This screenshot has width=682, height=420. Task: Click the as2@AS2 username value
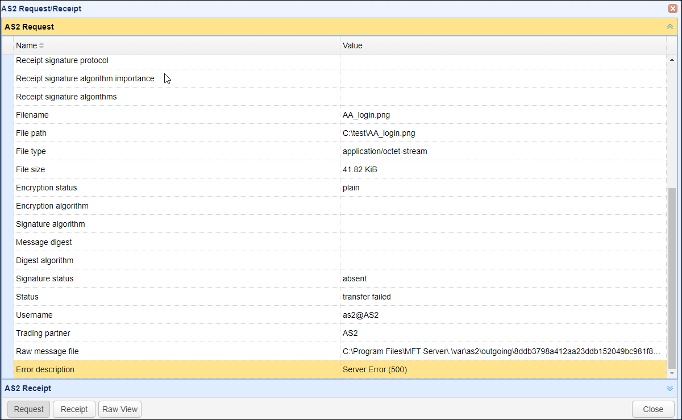(361, 315)
